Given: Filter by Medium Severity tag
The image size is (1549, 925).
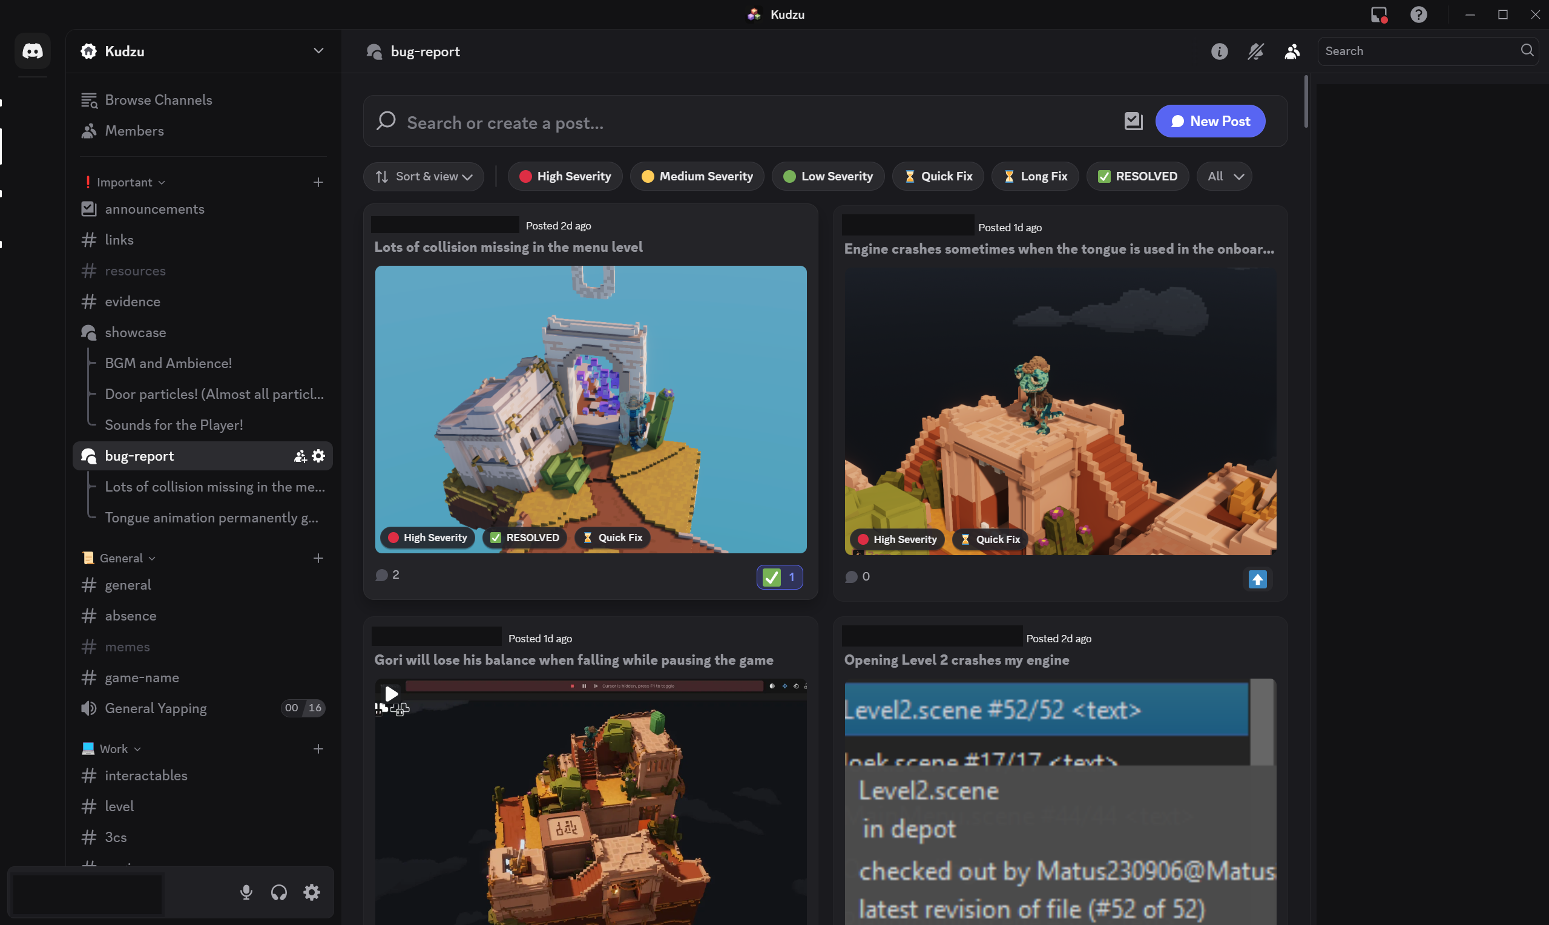Looking at the screenshot, I should (697, 176).
